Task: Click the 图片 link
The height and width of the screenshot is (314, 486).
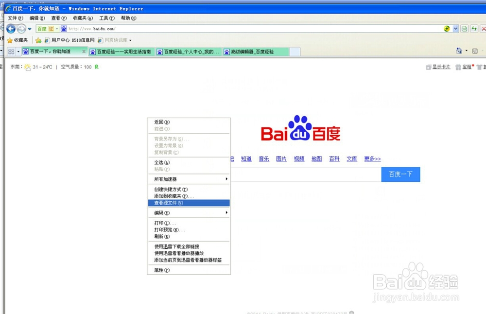Action: [x=281, y=159]
